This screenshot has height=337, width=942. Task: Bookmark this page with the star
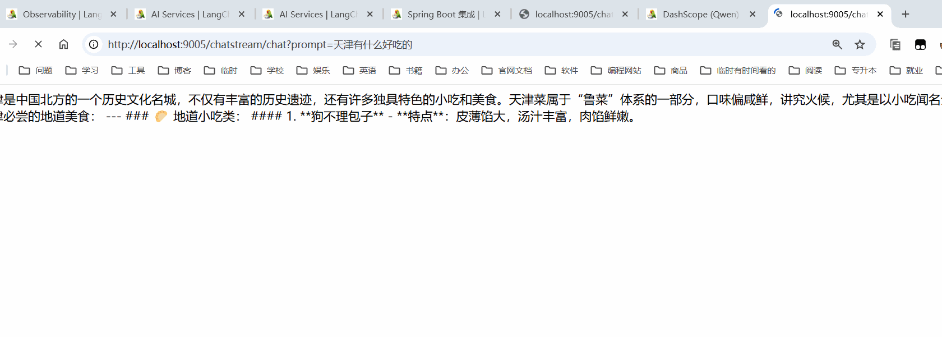(860, 44)
